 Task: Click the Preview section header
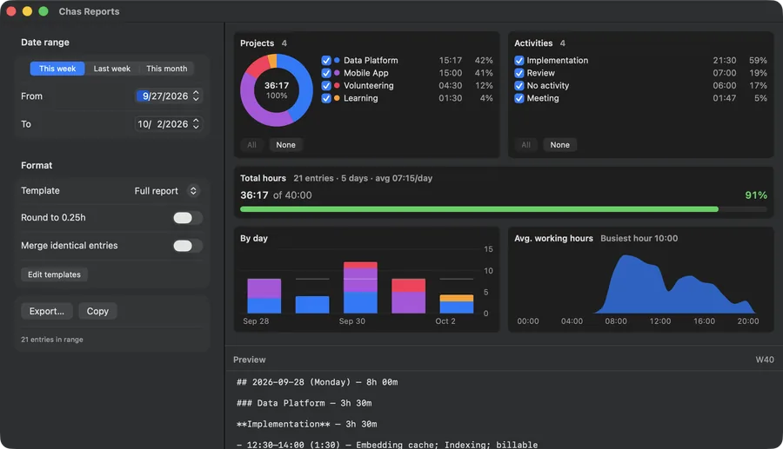249,360
